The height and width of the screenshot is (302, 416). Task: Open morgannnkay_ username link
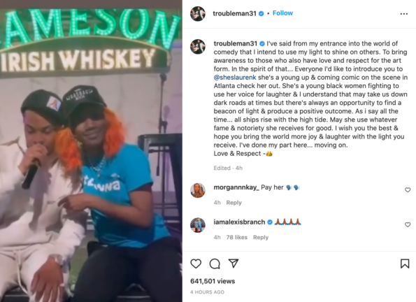click(x=236, y=187)
